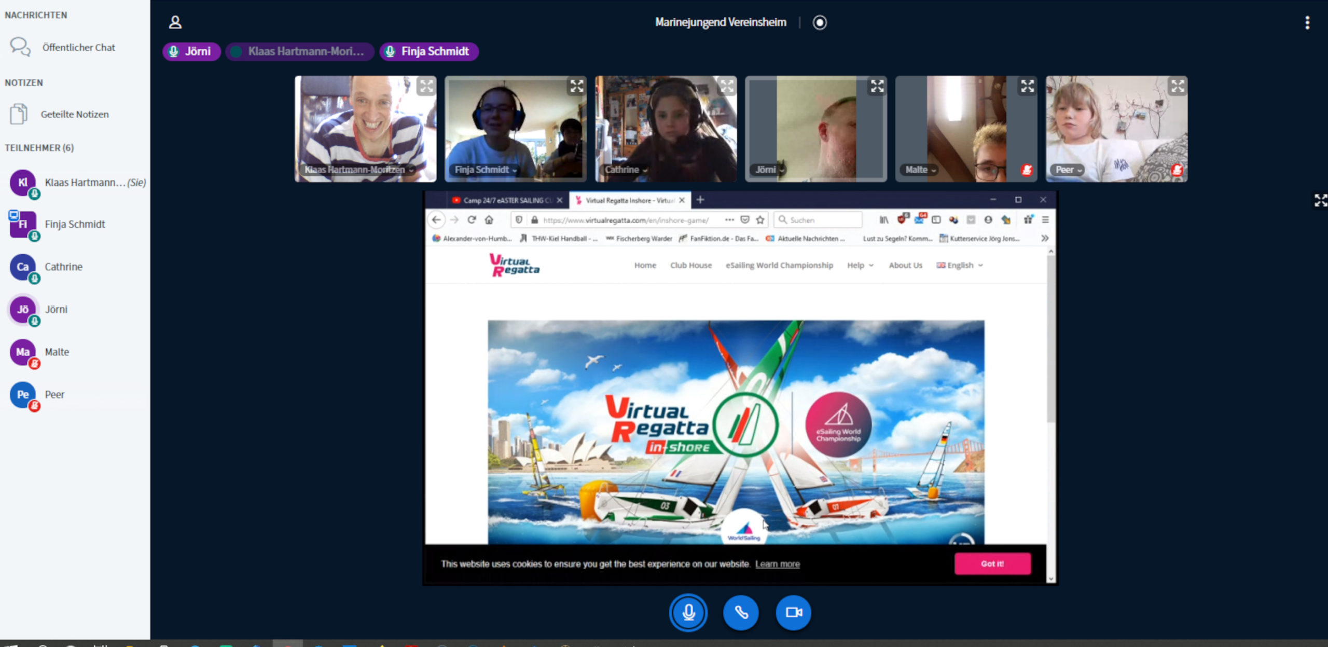The width and height of the screenshot is (1328, 647).
Task: Select Cathrine in participant list
Action: 75,267
